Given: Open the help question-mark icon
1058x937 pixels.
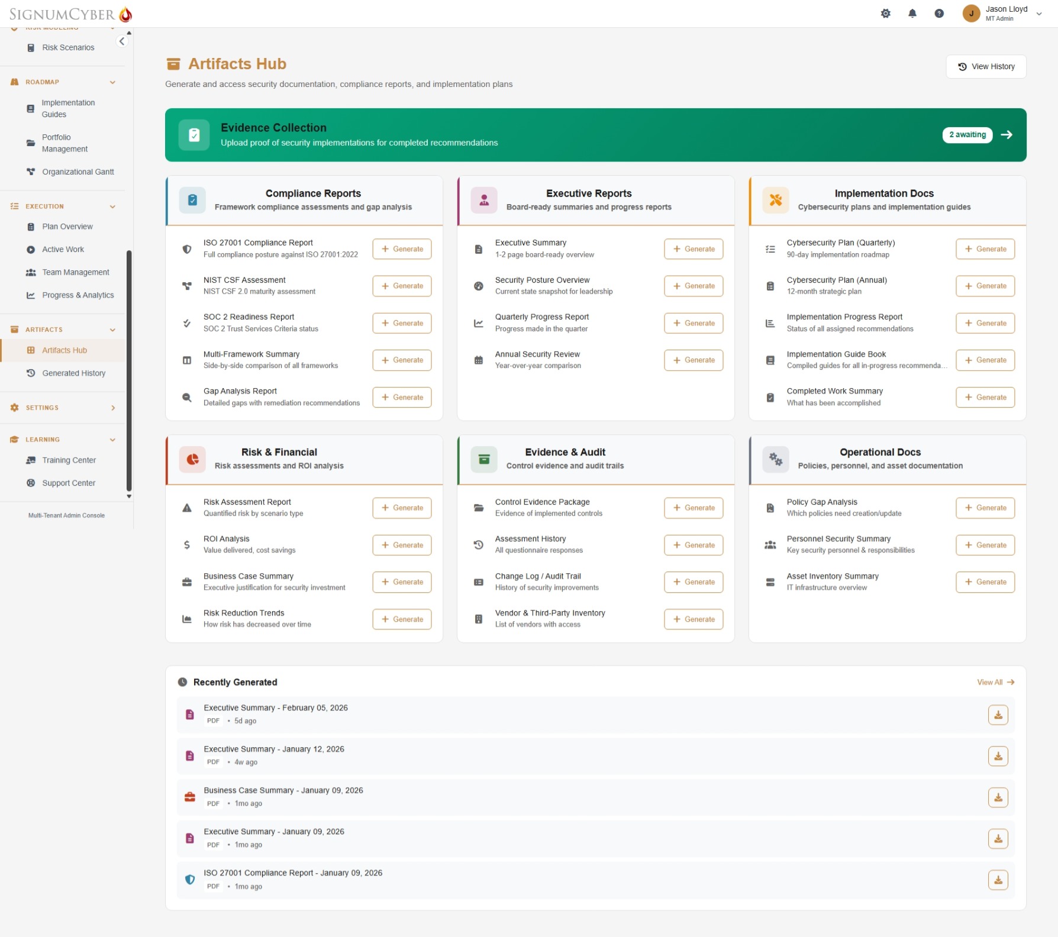Looking at the screenshot, I should click(x=939, y=13).
